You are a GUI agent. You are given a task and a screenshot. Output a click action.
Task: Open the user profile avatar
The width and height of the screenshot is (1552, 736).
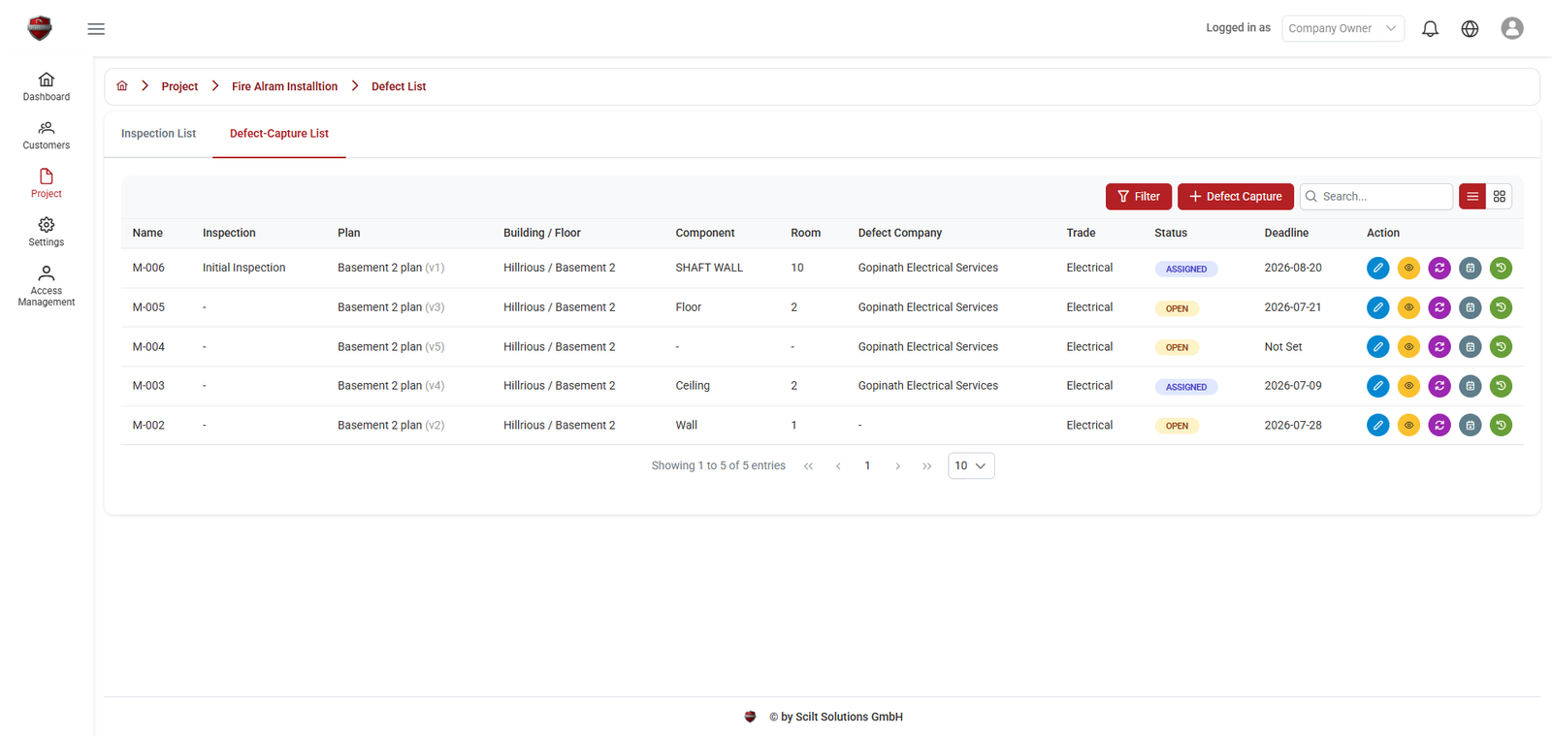pos(1511,28)
